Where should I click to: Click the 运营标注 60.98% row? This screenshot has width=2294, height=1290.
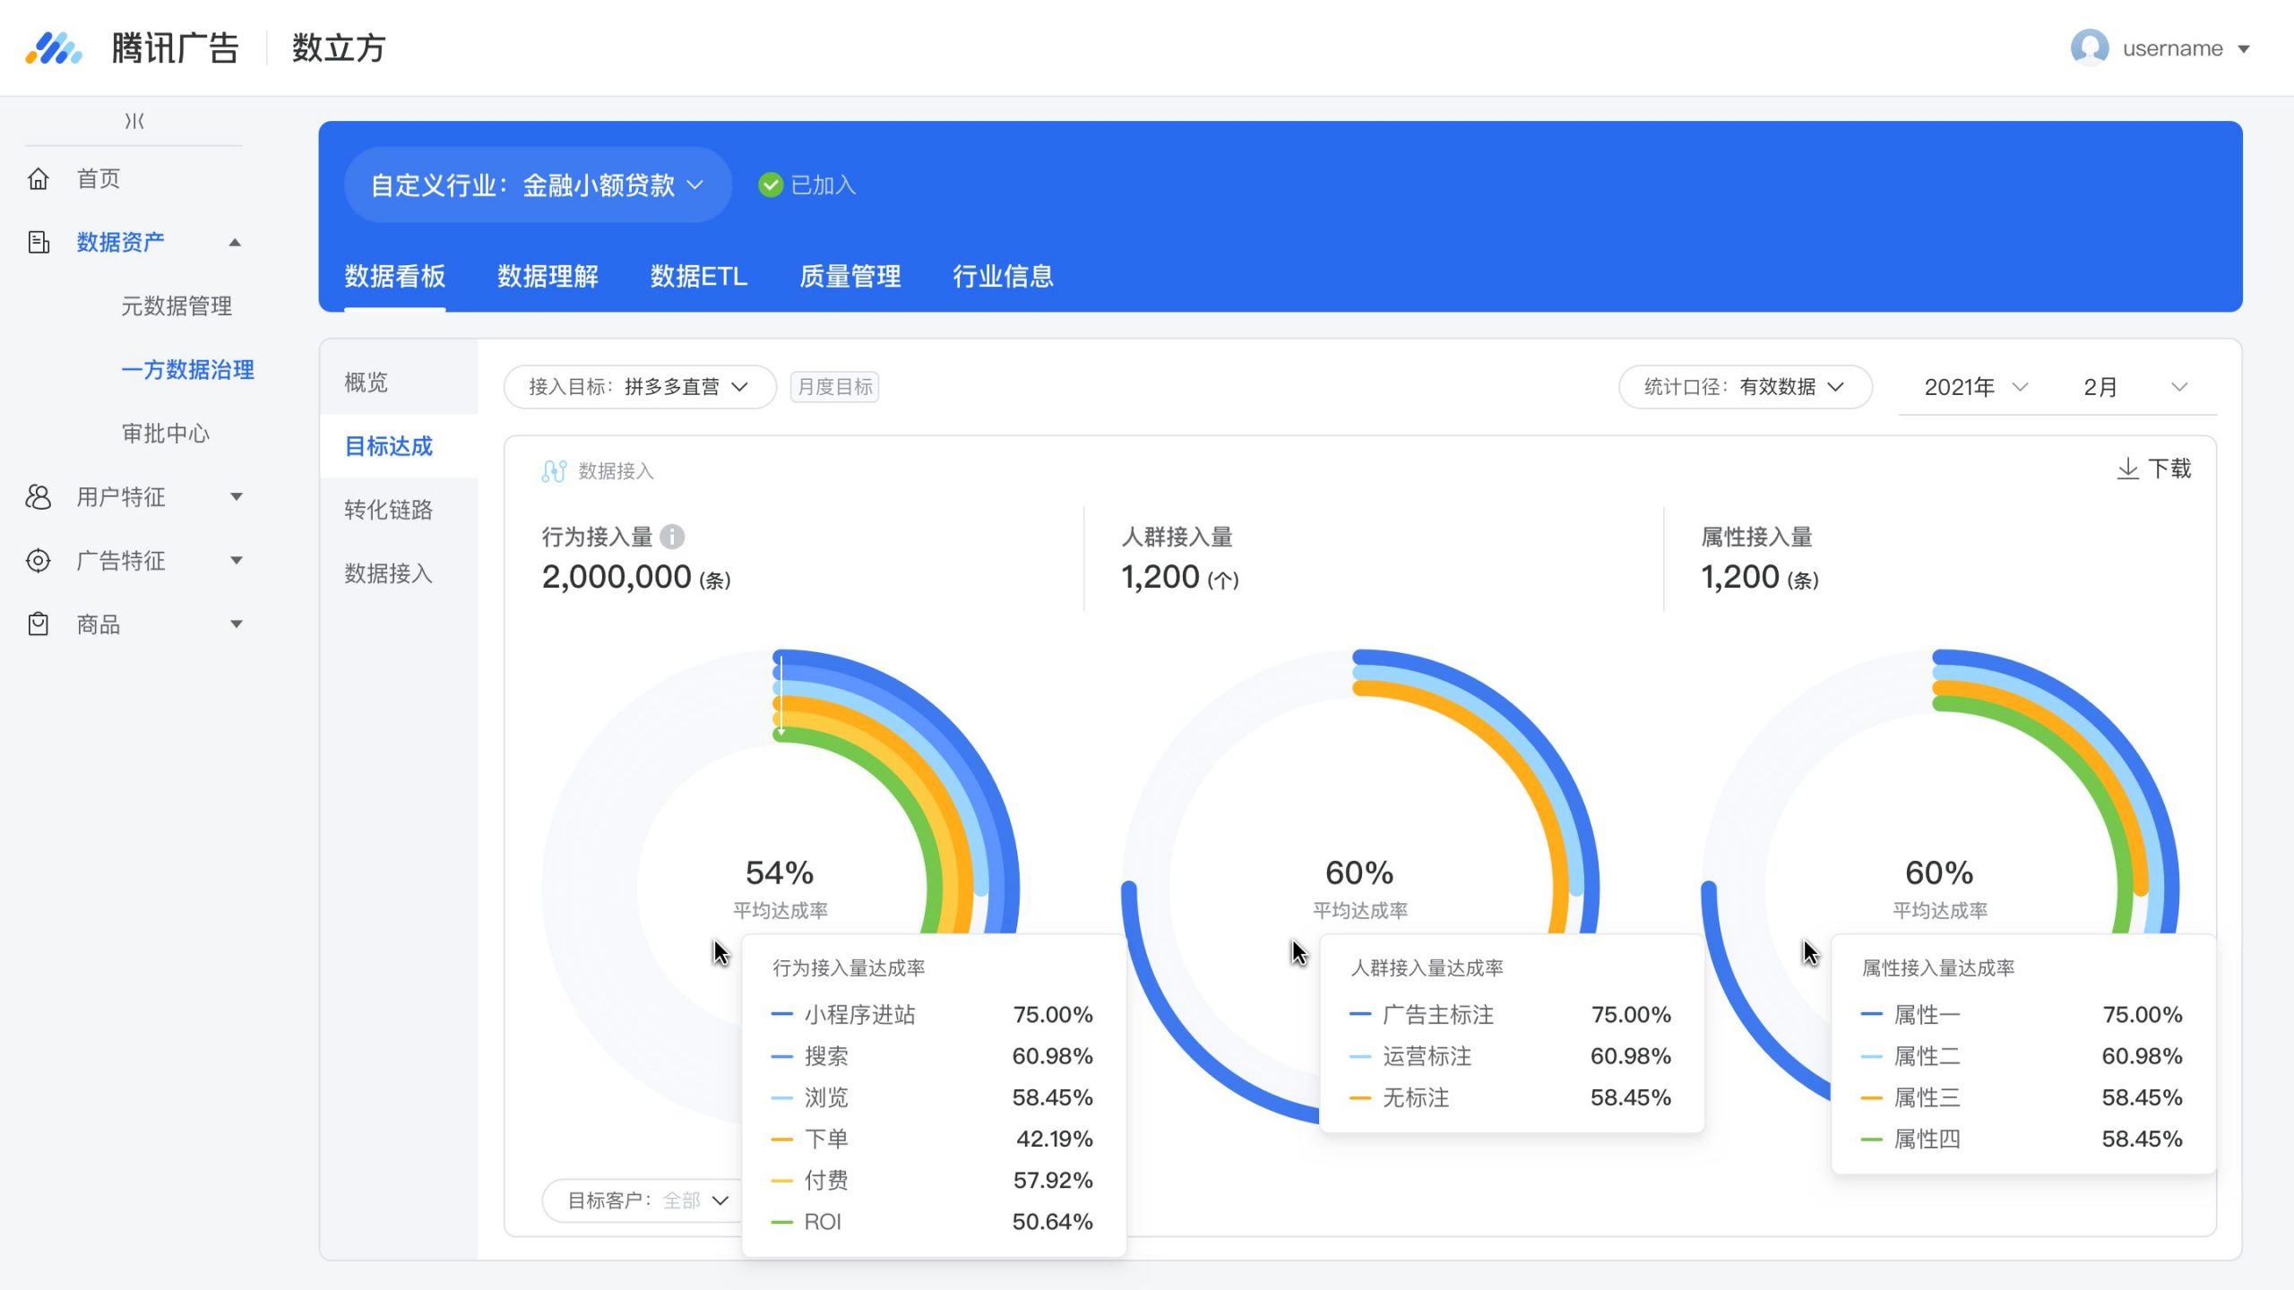[1510, 1056]
